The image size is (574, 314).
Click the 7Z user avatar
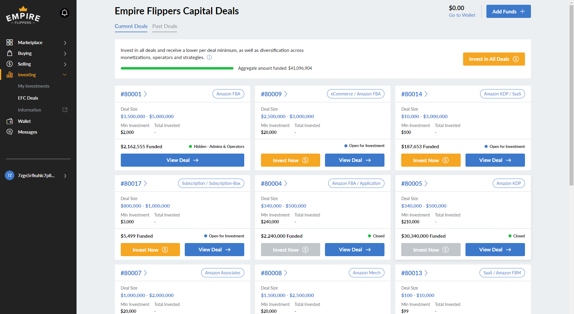coord(10,175)
